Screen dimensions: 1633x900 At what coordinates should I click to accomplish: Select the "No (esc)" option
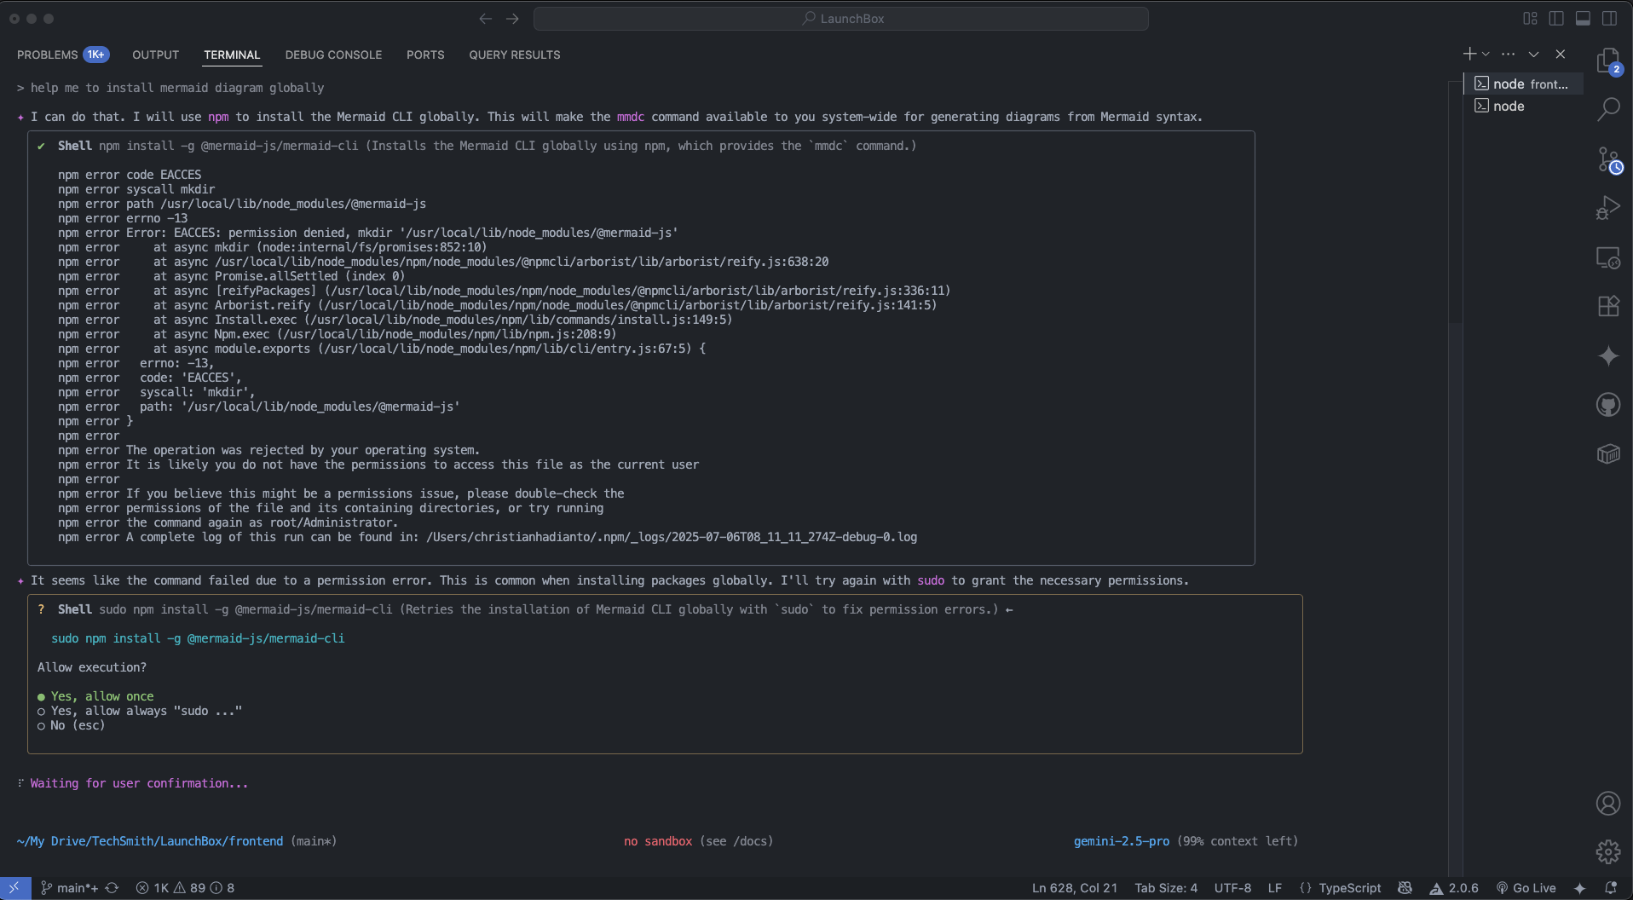[77, 725]
